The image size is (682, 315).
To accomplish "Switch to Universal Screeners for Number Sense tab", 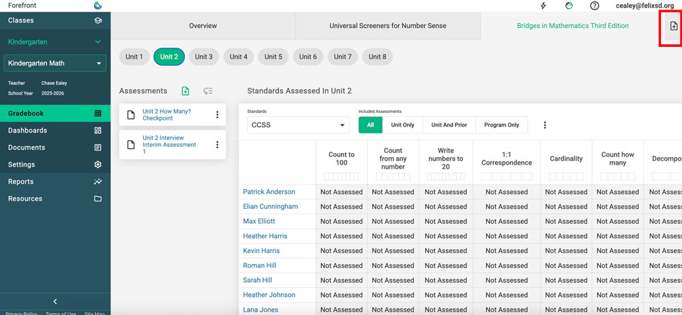I will pyautogui.click(x=388, y=26).
